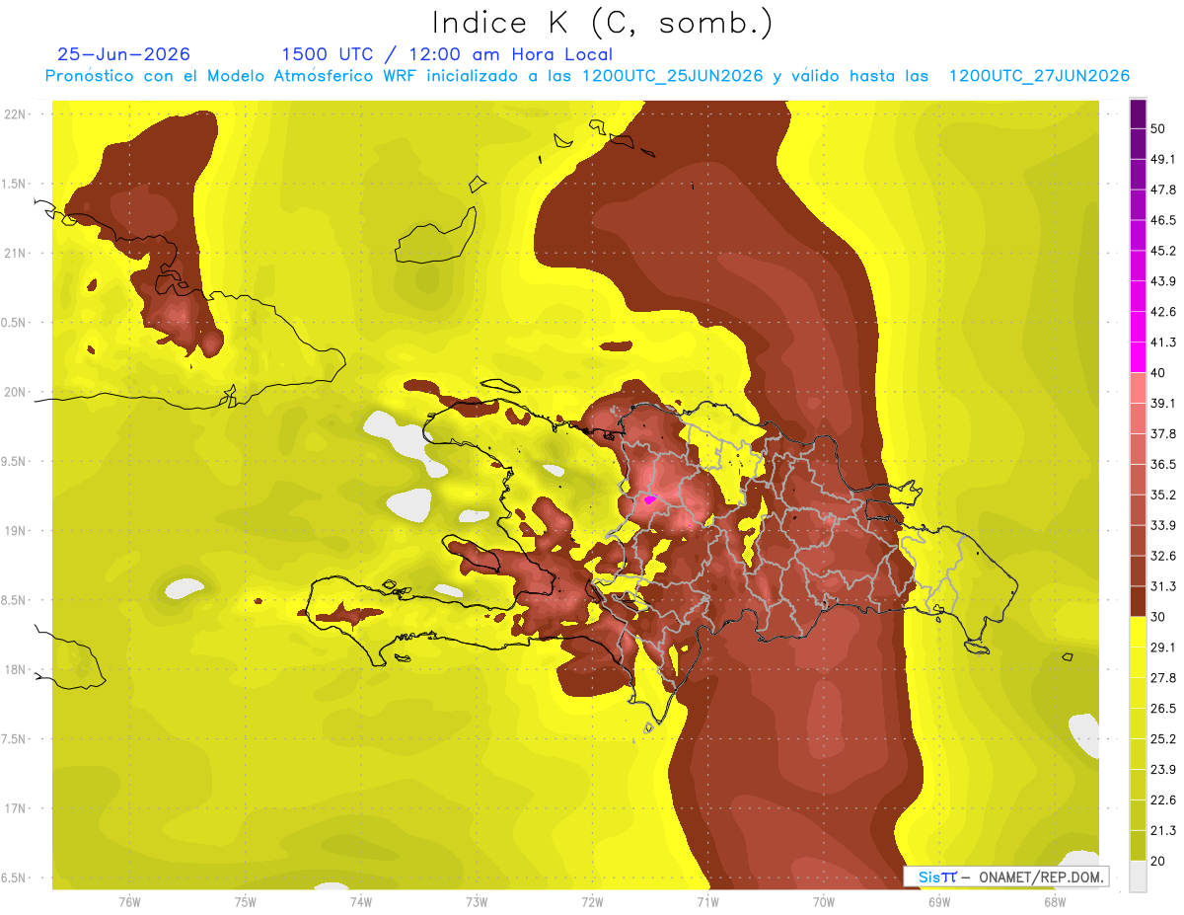1184x915 pixels.
Task: Click the longitude label '68W'
Action: pyautogui.click(x=1055, y=902)
